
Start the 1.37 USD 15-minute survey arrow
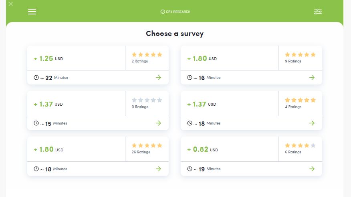pyautogui.click(x=159, y=123)
